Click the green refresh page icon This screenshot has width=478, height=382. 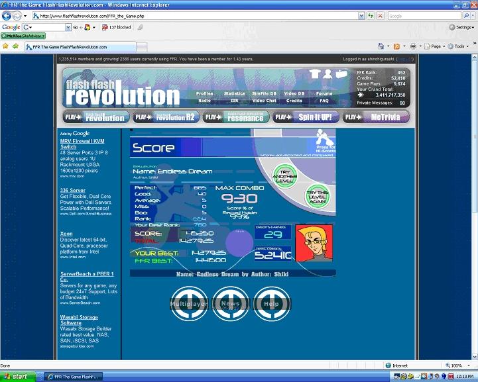371,16
